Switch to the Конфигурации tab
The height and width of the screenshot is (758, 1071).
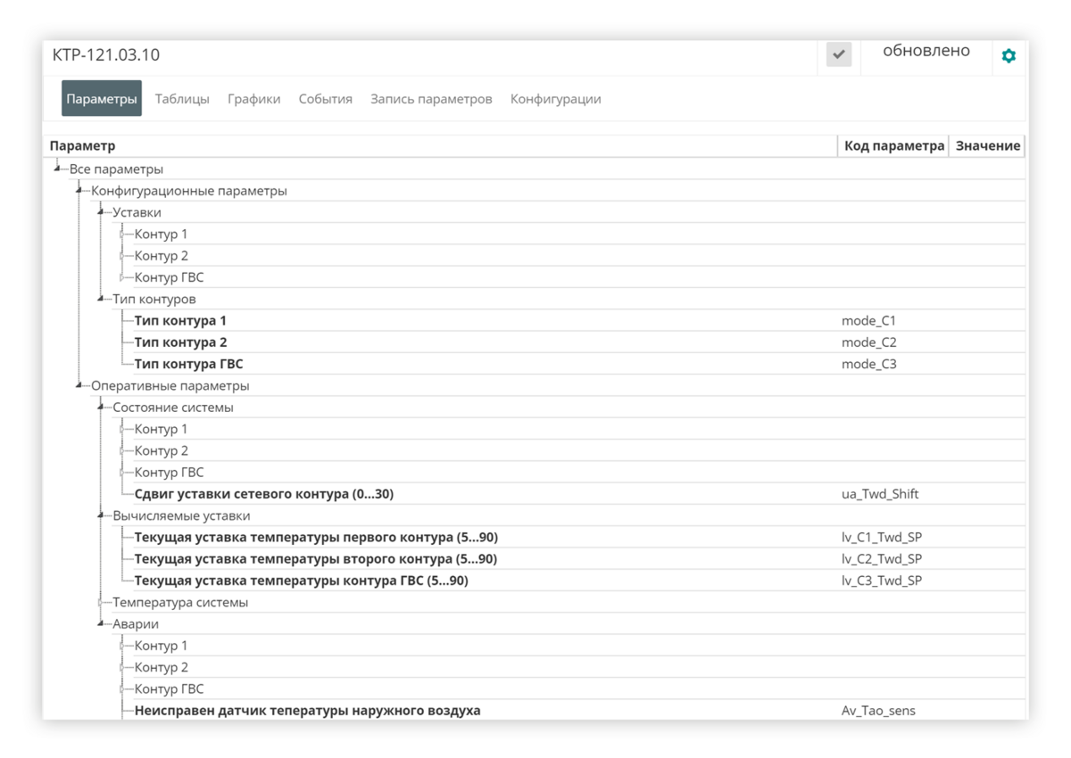pos(555,99)
